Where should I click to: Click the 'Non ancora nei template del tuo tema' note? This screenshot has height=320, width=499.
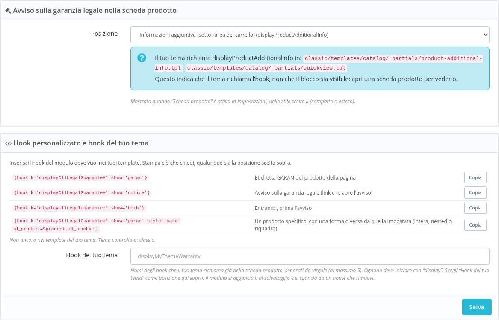click(82, 240)
